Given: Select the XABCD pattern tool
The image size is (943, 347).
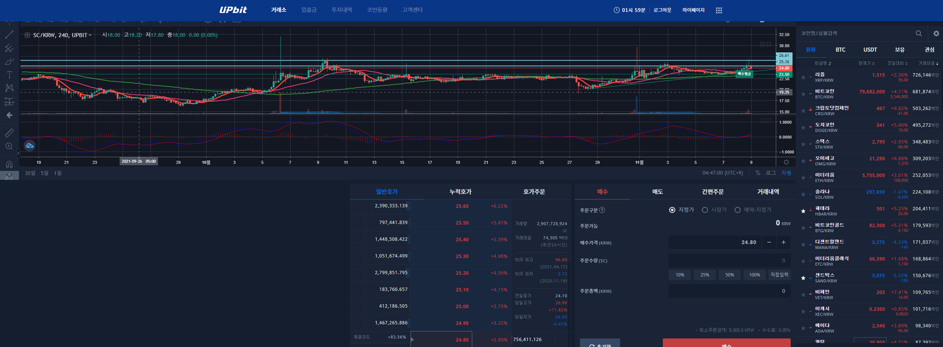Looking at the screenshot, I should click(9, 88).
